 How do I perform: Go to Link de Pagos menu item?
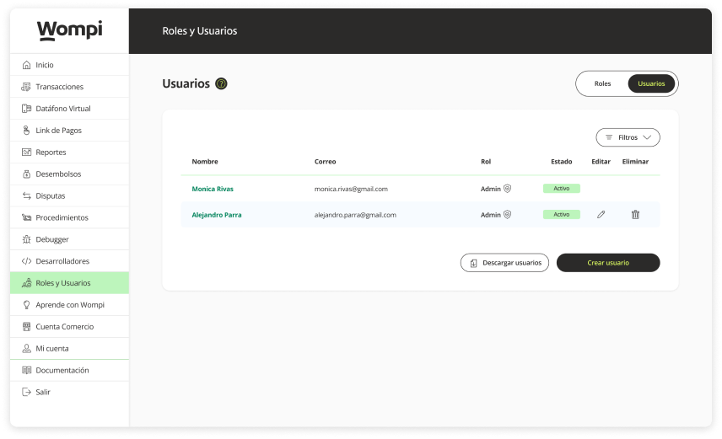tap(58, 131)
